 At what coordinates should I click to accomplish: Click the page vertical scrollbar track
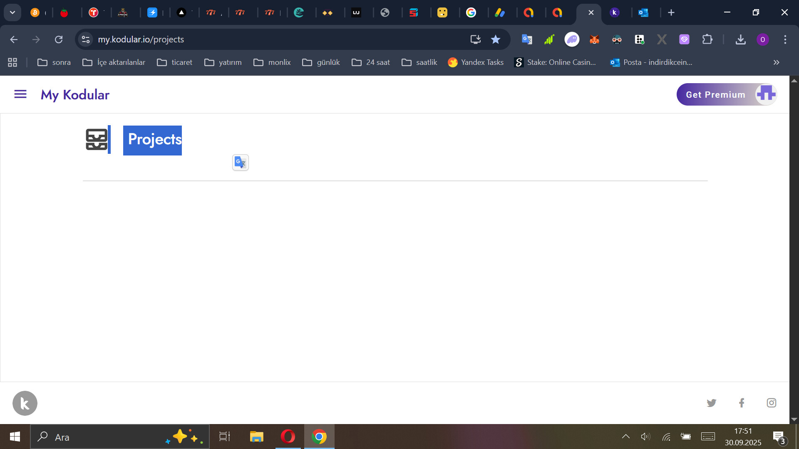coord(794,249)
